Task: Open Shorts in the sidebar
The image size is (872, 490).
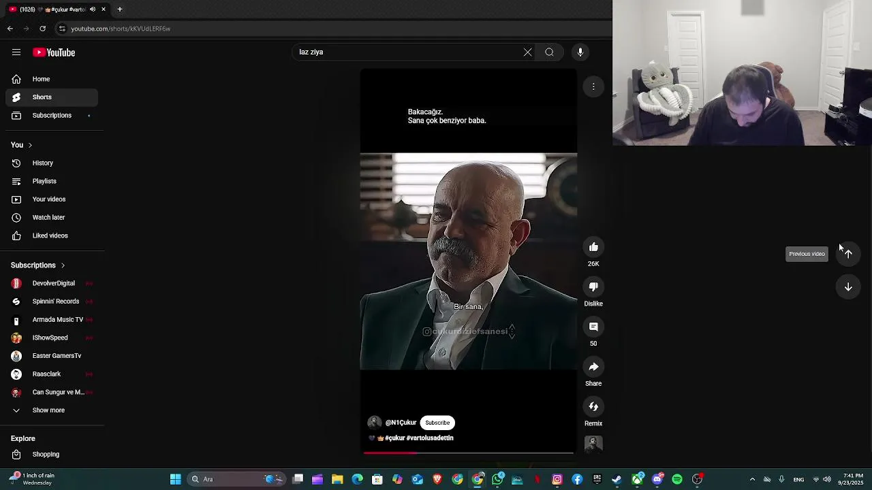Action: tap(52, 97)
